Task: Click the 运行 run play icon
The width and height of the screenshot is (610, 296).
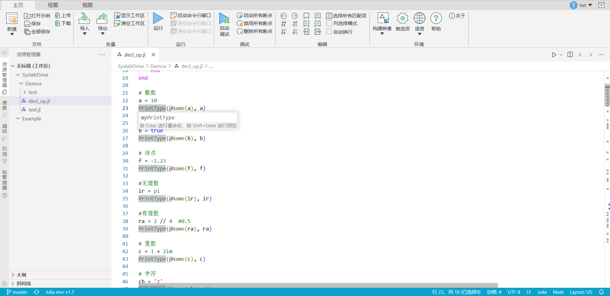Action: (x=158, y=18)
